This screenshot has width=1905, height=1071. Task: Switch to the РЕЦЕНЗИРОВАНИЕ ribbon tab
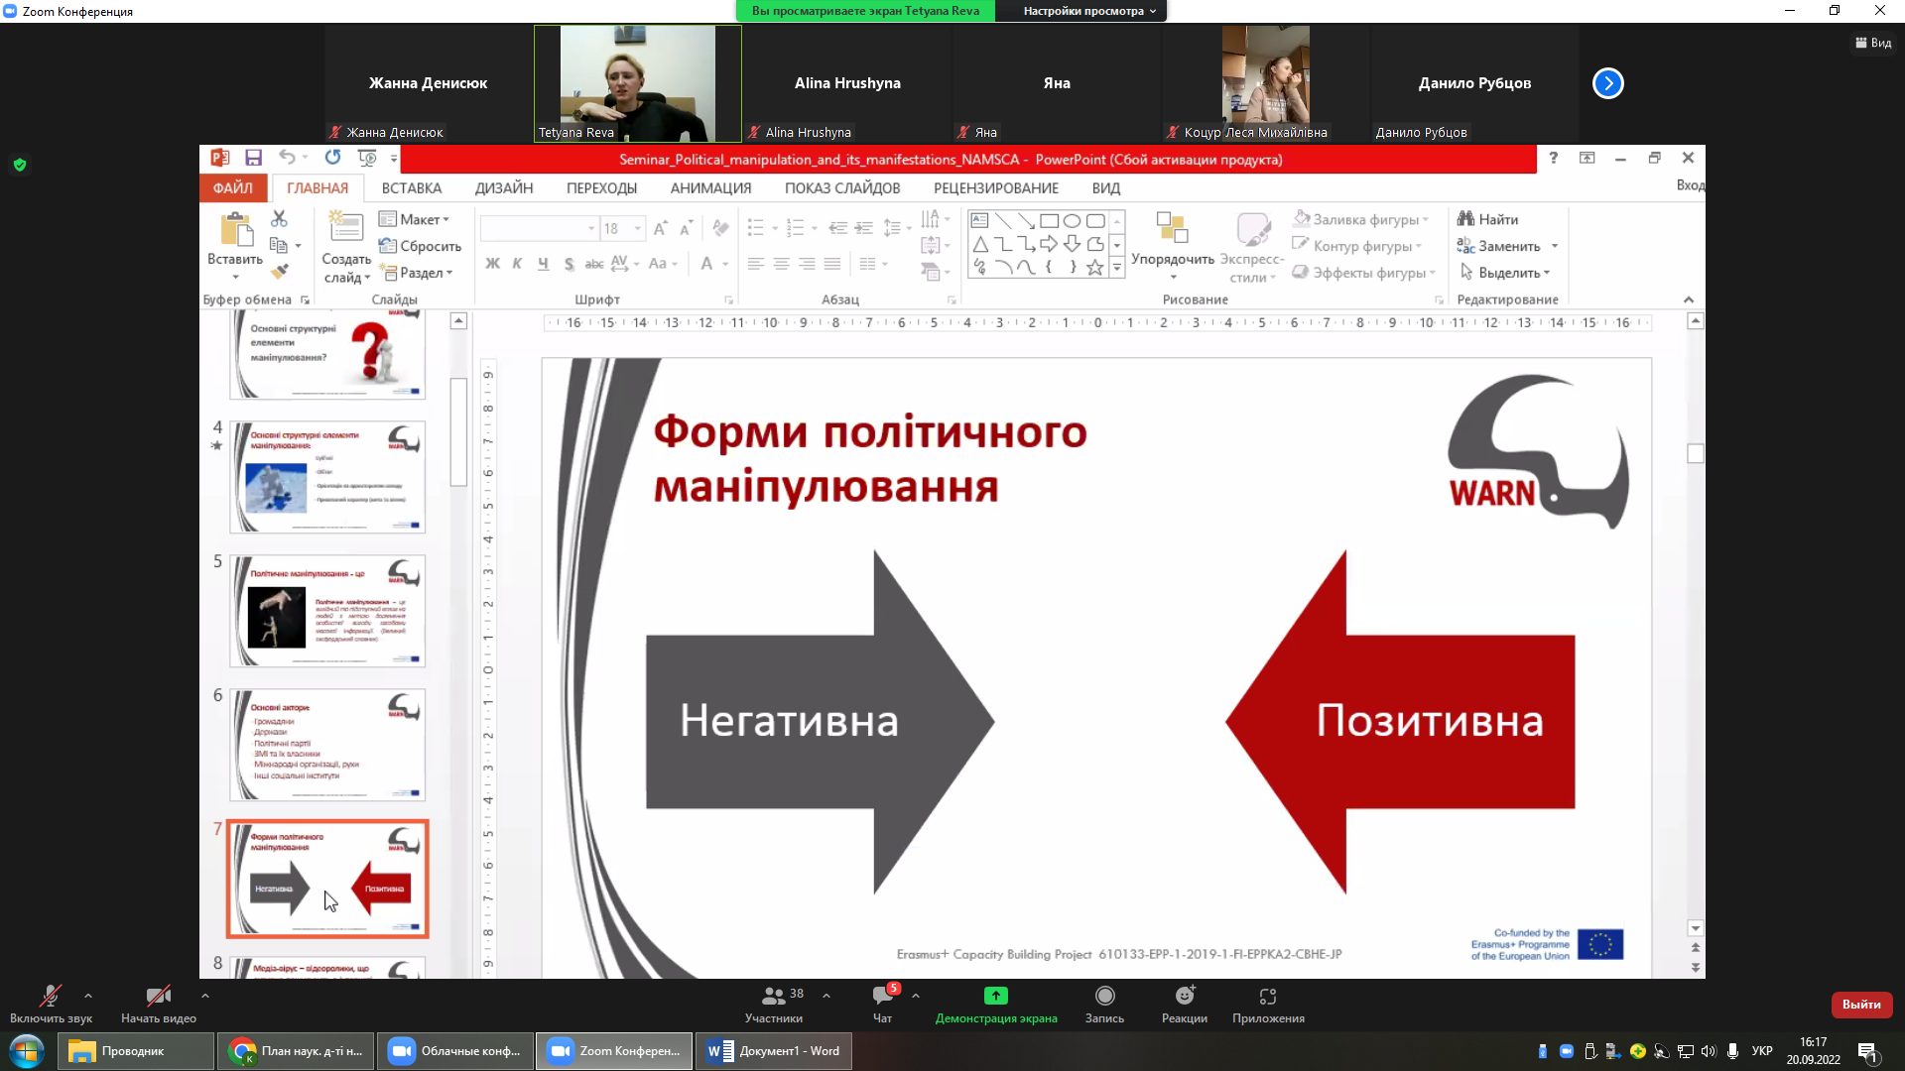996,187
